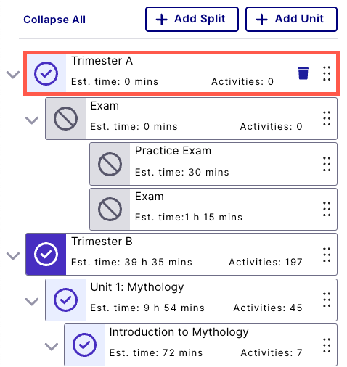Click the Collapse All link

54,20
